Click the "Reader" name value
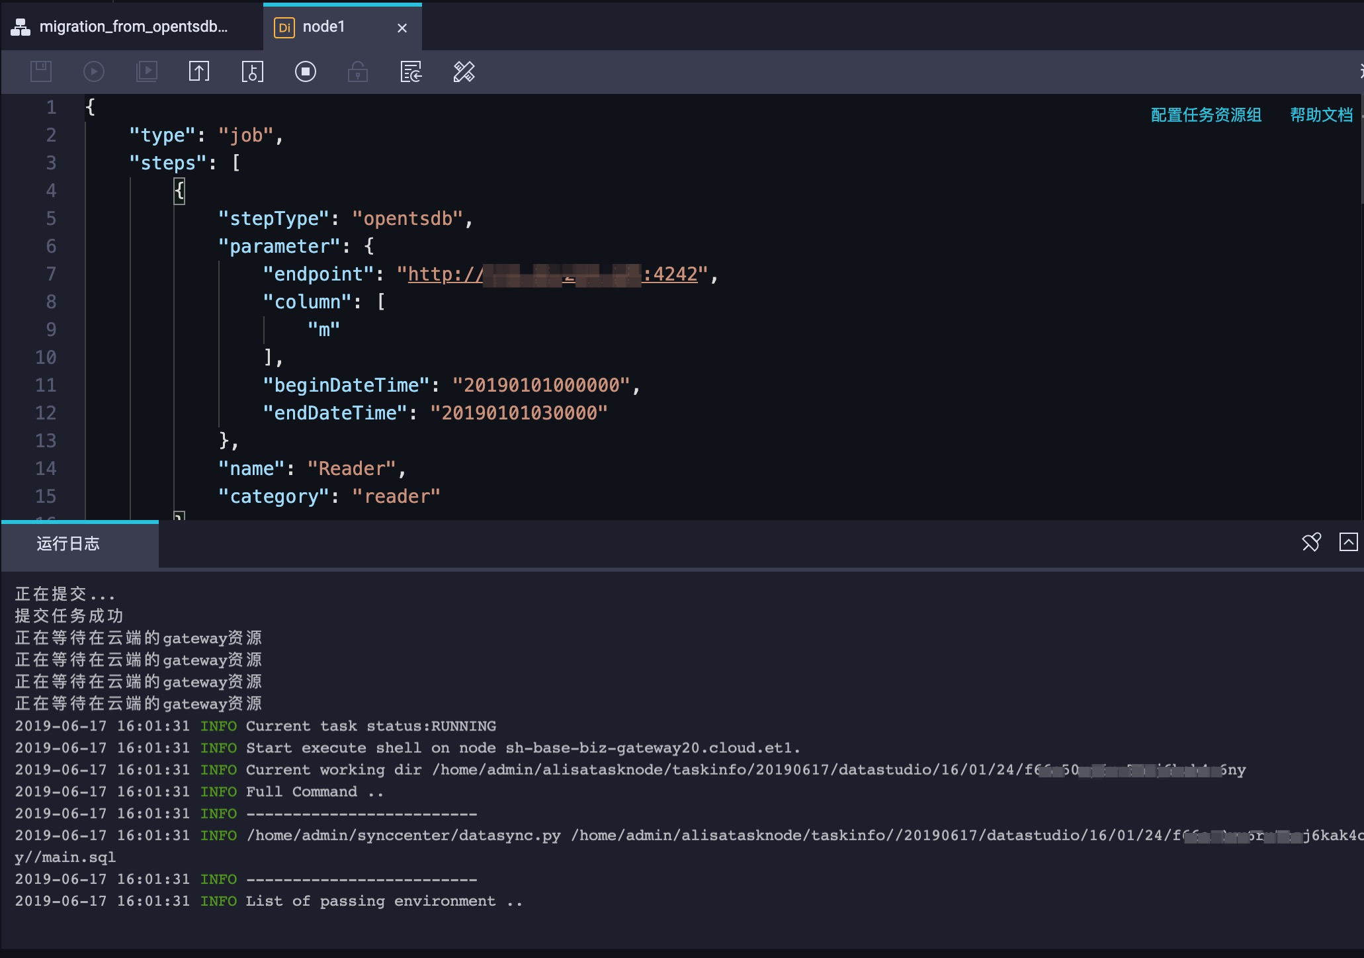This screenshot has height=958, width=1364. (352, 468)
